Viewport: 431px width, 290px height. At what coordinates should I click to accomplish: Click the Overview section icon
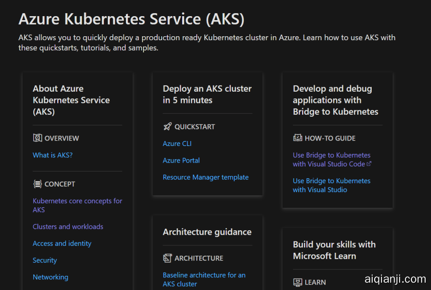coord(37,138)
